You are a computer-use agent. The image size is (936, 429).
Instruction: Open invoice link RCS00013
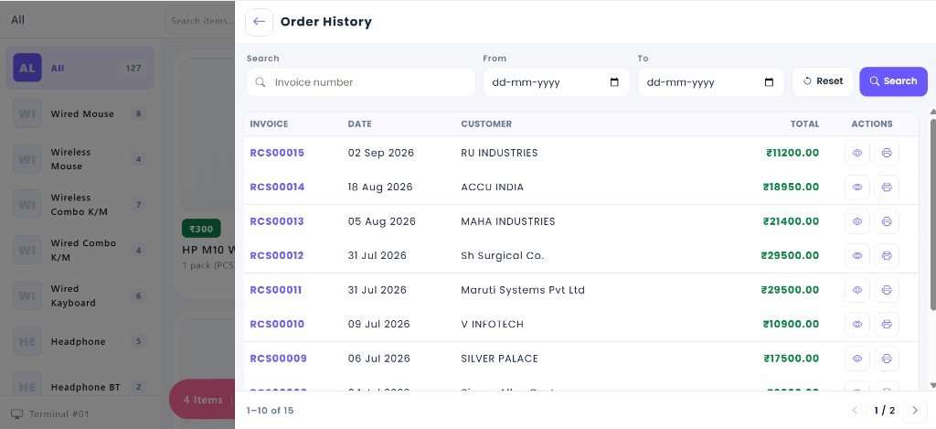point(276,221)
